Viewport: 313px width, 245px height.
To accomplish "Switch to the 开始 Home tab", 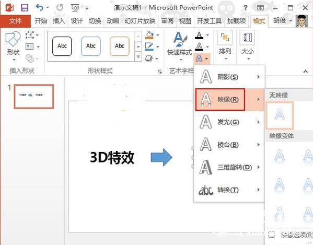I will pos(41,21).
